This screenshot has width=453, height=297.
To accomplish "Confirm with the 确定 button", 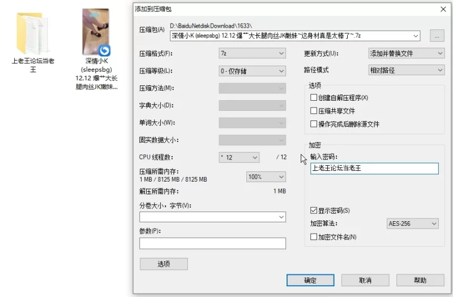I will (310, 280).
